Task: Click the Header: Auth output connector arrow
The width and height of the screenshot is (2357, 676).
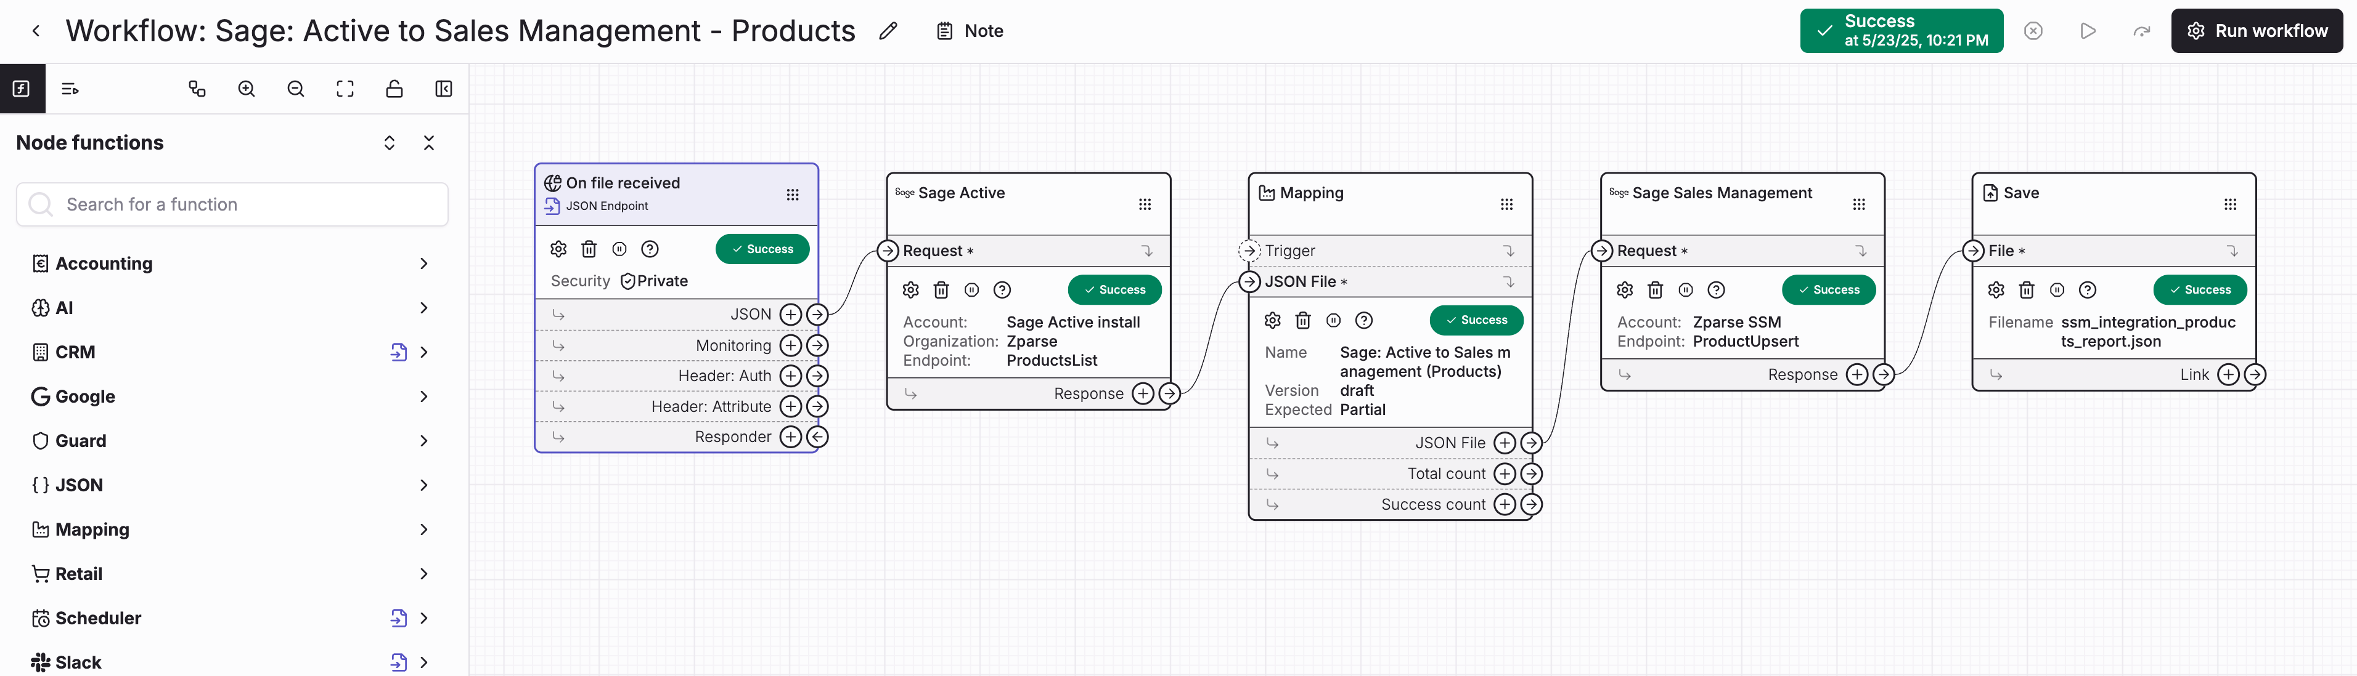Action: 817,376
